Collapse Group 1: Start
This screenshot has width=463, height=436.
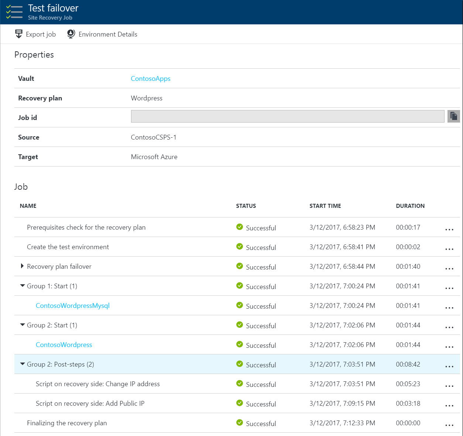(23, 285)
